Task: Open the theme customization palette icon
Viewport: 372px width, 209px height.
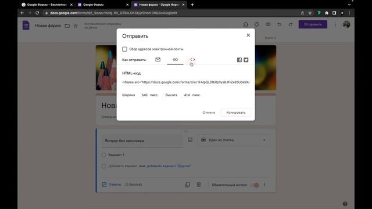Action: [257, 24]
